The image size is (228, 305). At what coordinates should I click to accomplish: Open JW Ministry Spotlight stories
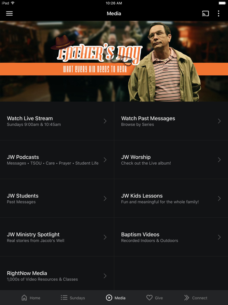point(57,237)
